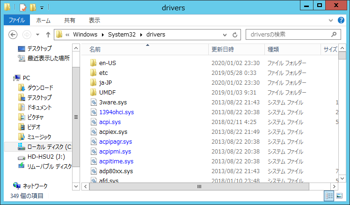350x205 pixels.
Task: Select the 3ware.sys file icon
Action: pos(94,102)
